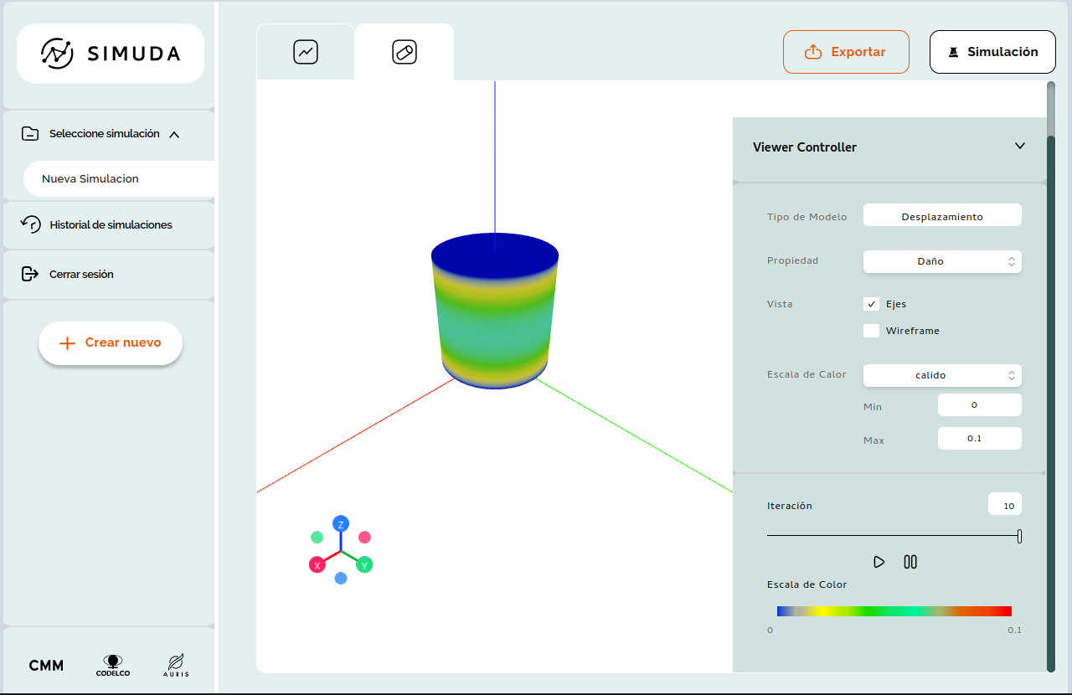Click the SIMUDA logo
Image resolution: width=1072 pixels, height=695 pixels.
pyautogui.click(x=111, y=54)
